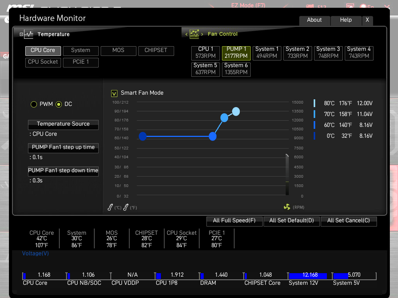The image size is (398, 298).
Task: Click the 60°C legend color bar
Action: point(314,125)
